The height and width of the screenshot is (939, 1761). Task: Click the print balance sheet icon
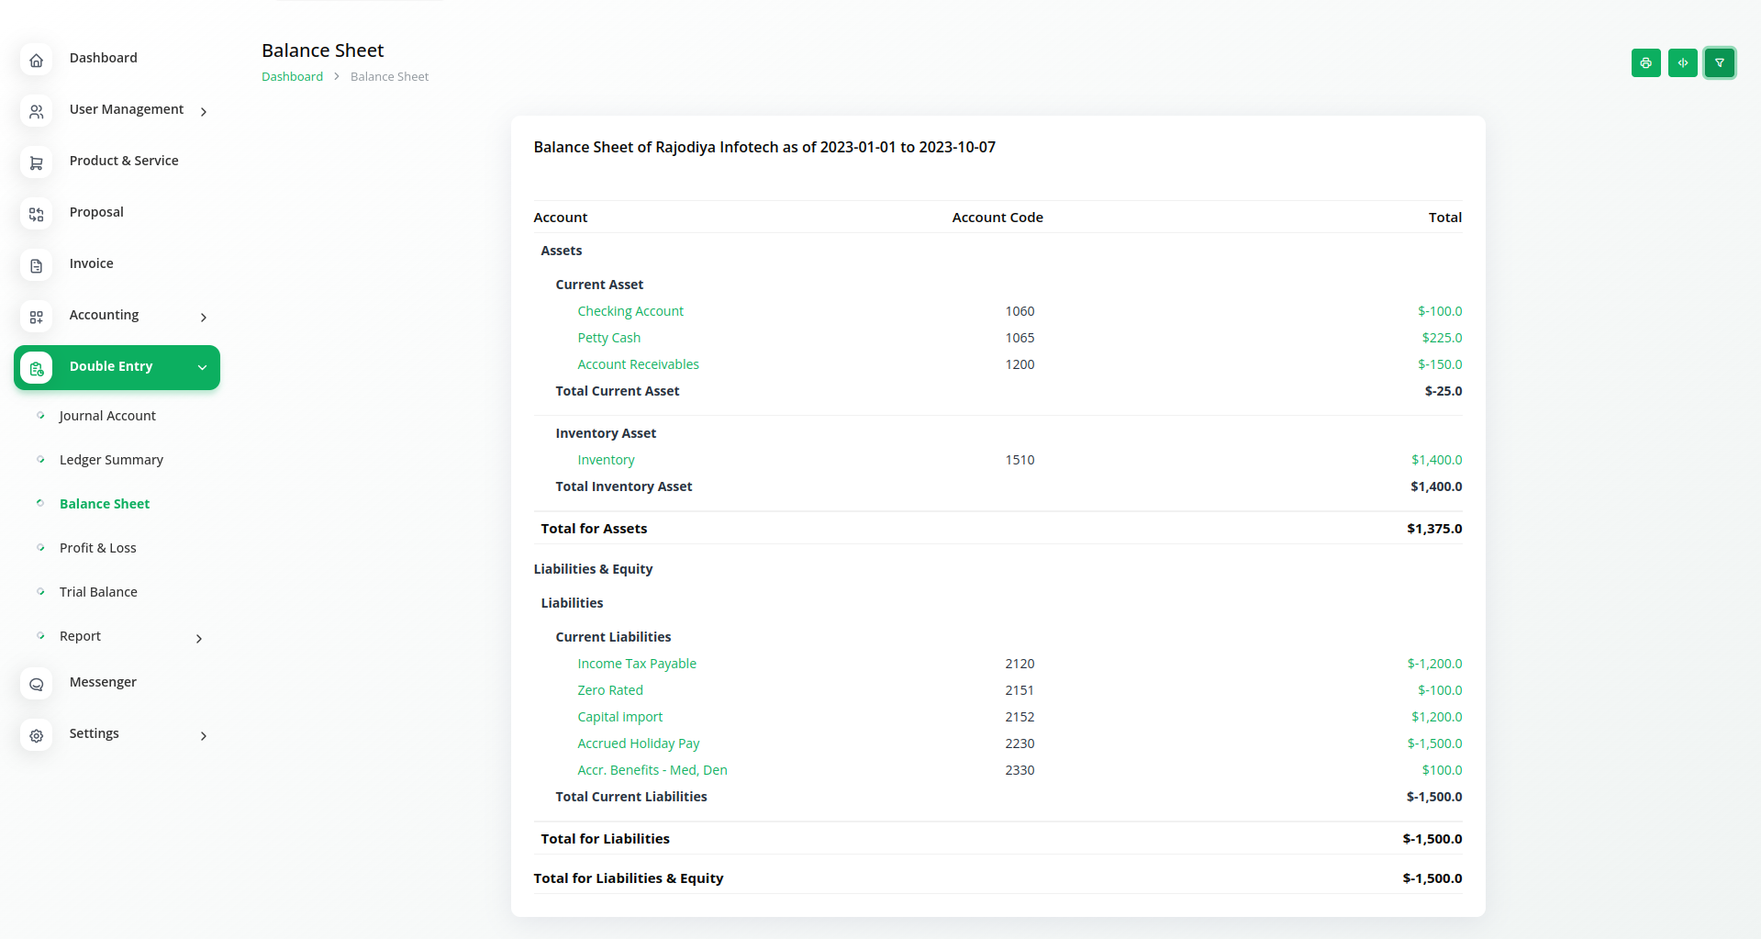click(1645, 63)
